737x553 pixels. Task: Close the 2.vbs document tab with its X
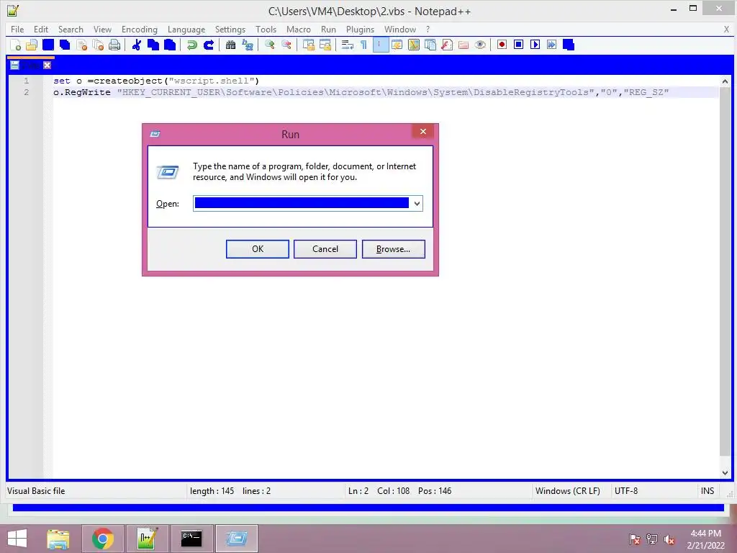point(47,66)
